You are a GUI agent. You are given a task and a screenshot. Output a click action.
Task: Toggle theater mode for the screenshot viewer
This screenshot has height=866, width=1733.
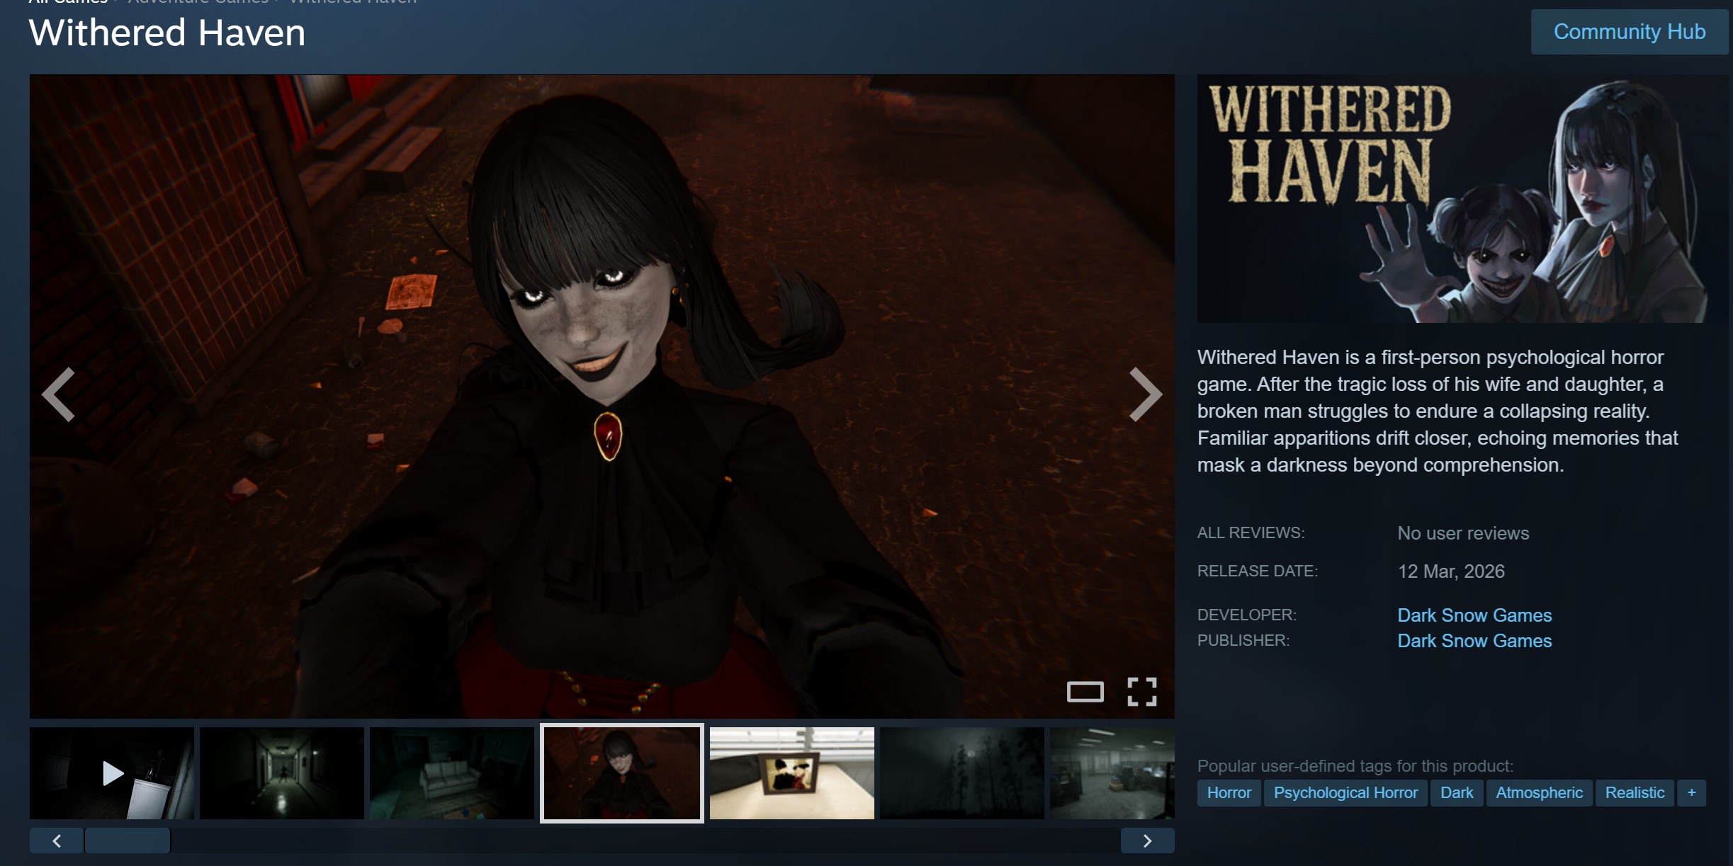pyautogui.click(x=1085, y=692)
